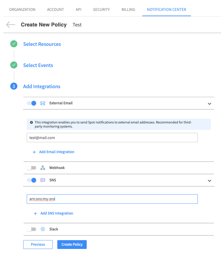Click the back arrow icon
This screenshot has height=256, width=221.
[x=11, y=25]
